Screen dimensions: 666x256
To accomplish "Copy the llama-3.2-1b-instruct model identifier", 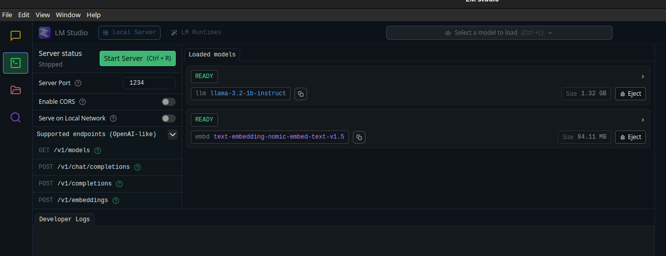I will tap(301, 94).
